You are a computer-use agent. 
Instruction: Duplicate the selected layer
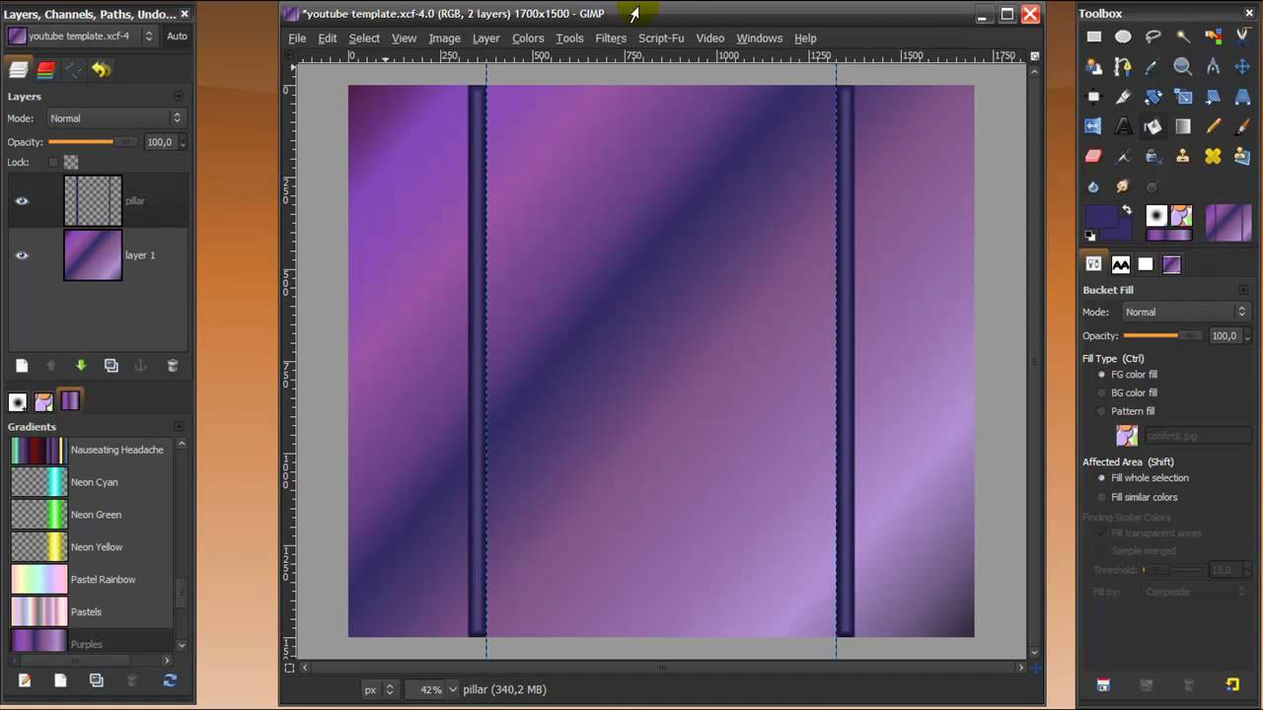click(111, 366)
